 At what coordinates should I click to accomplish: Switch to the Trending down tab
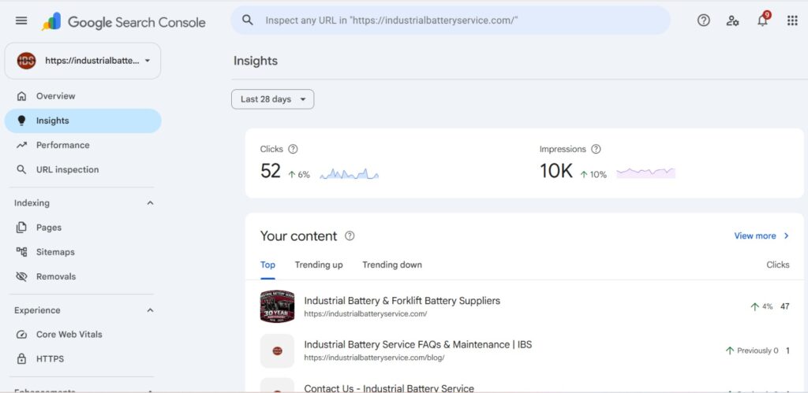(392, 265)
